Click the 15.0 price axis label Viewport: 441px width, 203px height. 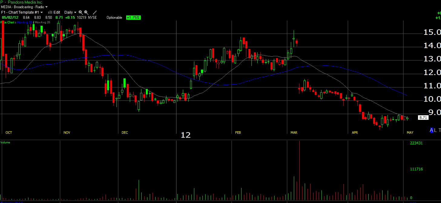[432, 32]
